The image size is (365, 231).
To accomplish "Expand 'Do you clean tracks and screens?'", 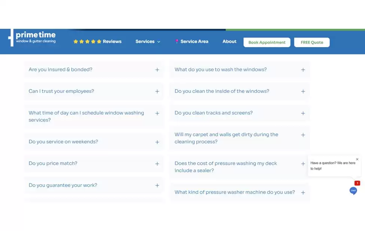I will click(x=303, y=113).
